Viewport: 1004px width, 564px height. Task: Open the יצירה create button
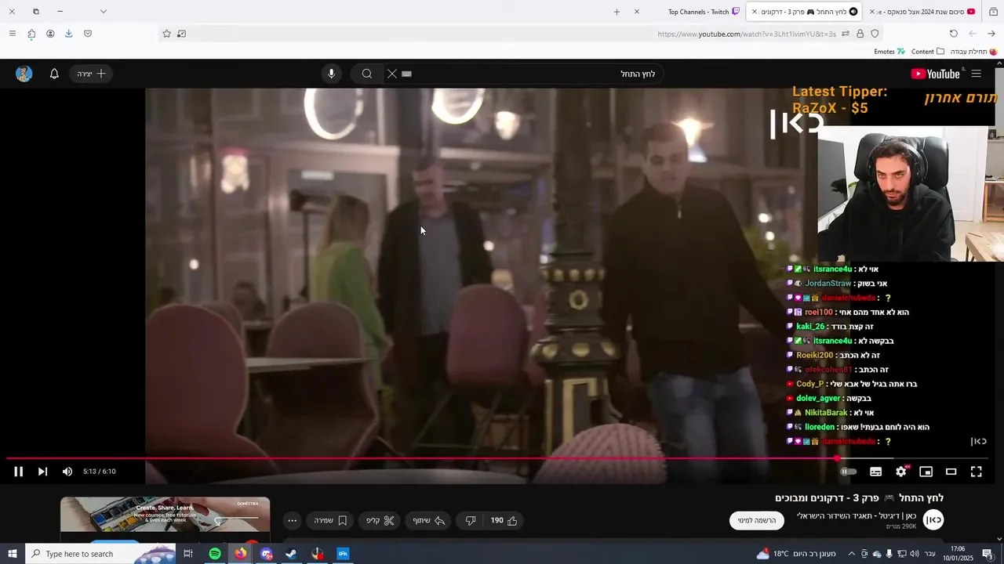pos(91,74)
